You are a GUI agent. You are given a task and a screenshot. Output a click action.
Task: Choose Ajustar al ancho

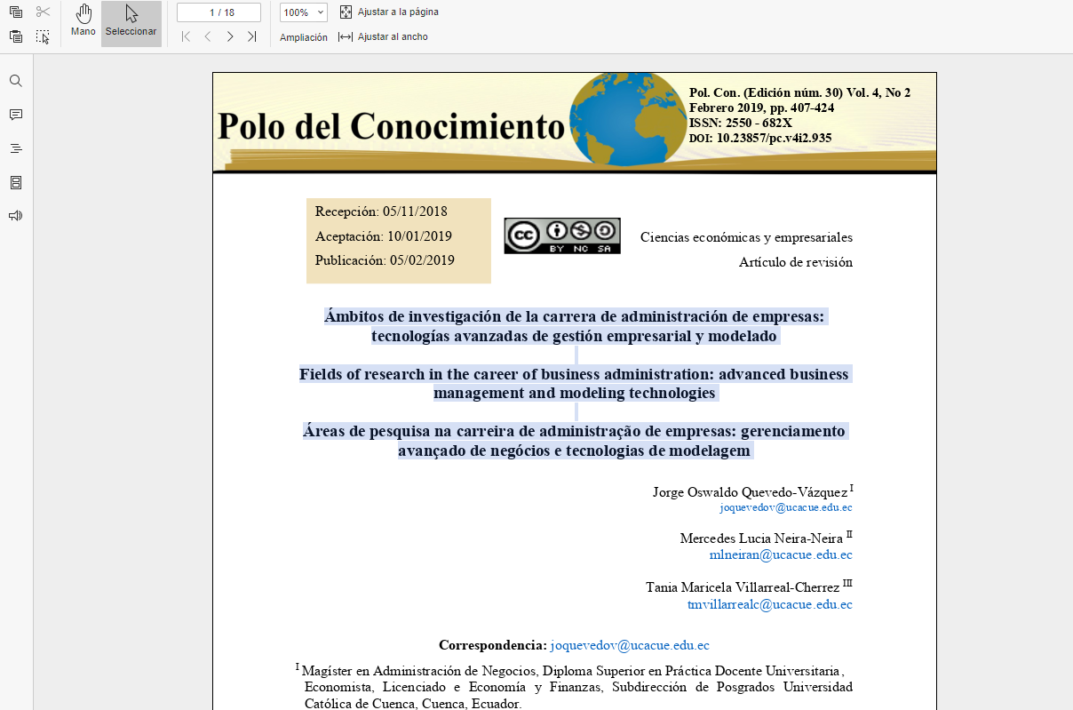tap(393, 36)
